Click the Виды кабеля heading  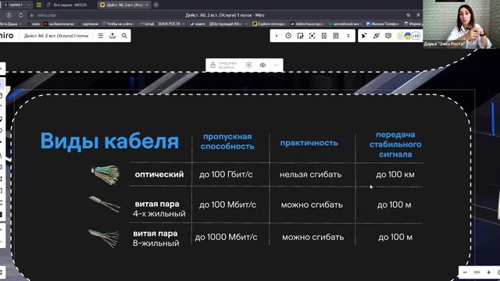tap(109, 140)
